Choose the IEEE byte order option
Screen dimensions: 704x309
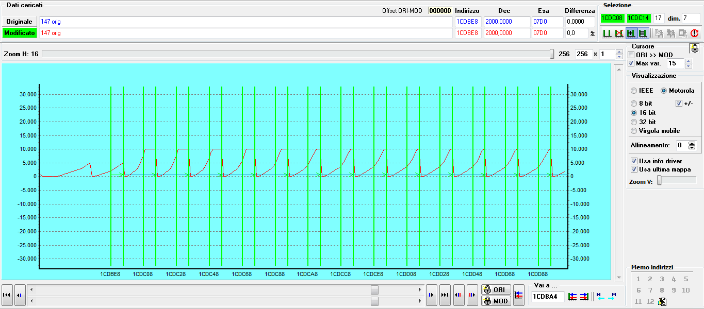click(x=634, y=91)
